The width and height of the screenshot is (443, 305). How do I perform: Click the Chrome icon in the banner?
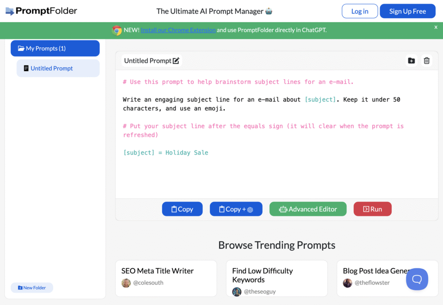(117, 30)
